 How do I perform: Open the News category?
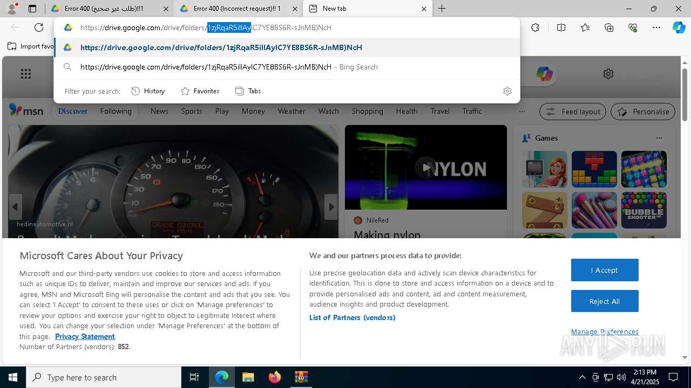(159, 111)
